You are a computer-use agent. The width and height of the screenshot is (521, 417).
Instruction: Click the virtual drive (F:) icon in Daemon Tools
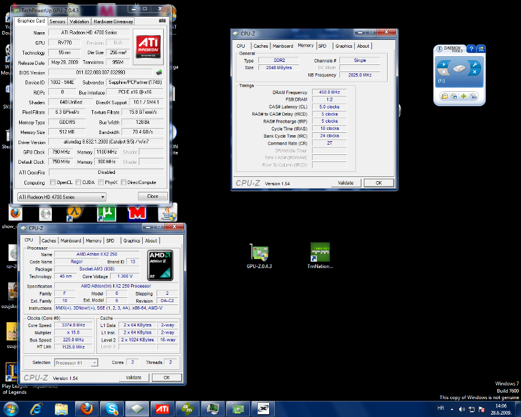459,69
